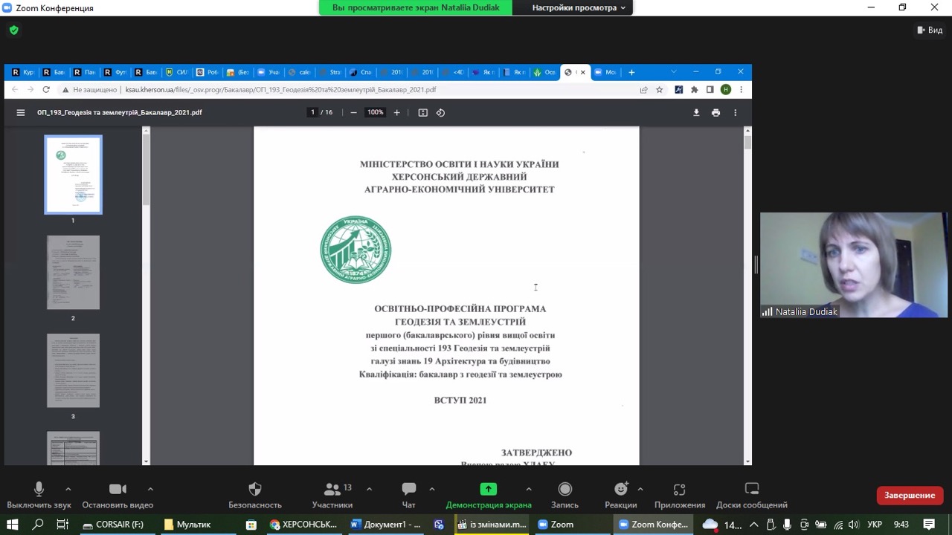Screen dimensions: 952x535
Task: Zoom in the PDF with plus
Action: tap(396, 112)
